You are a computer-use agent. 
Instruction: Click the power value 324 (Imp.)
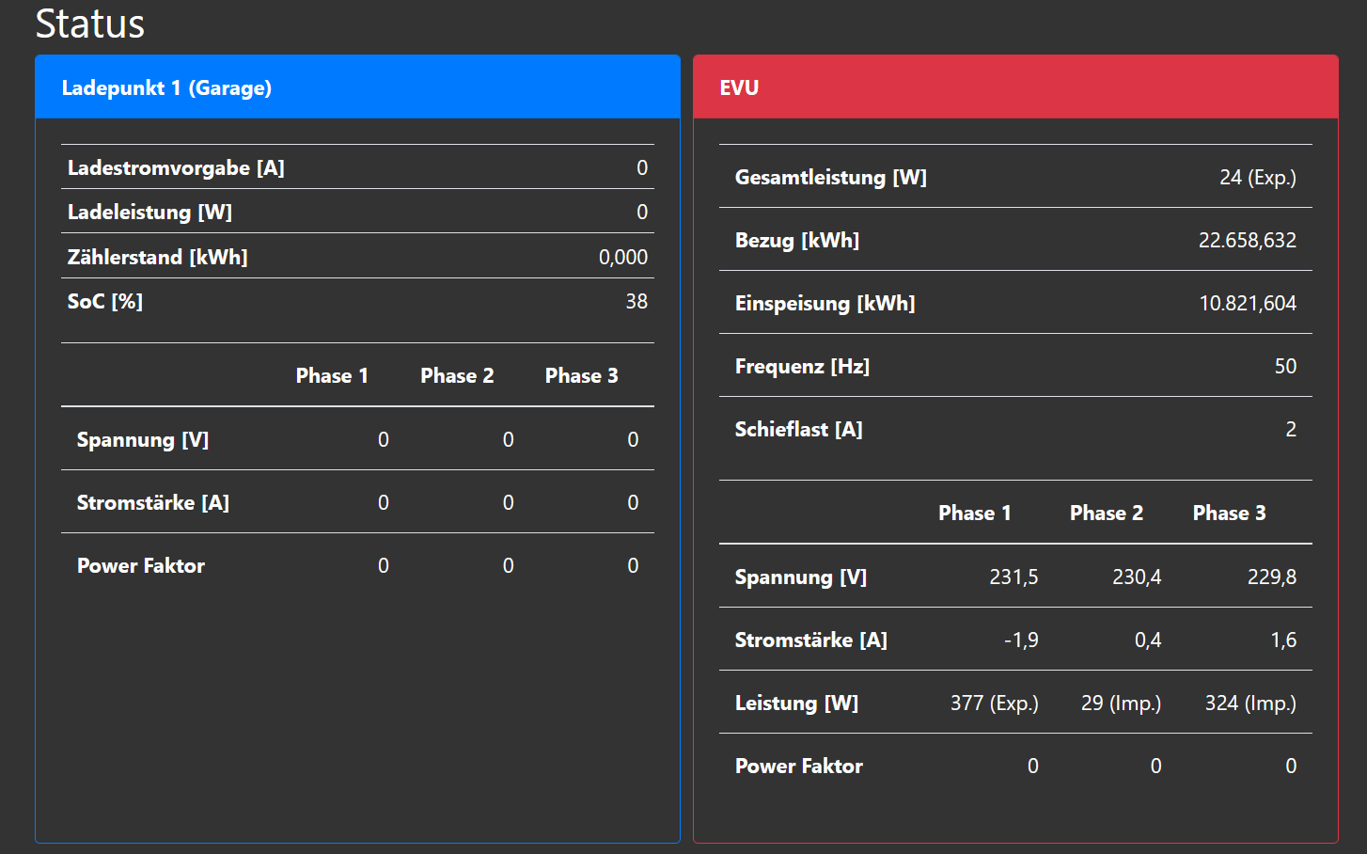(1250, 703)
